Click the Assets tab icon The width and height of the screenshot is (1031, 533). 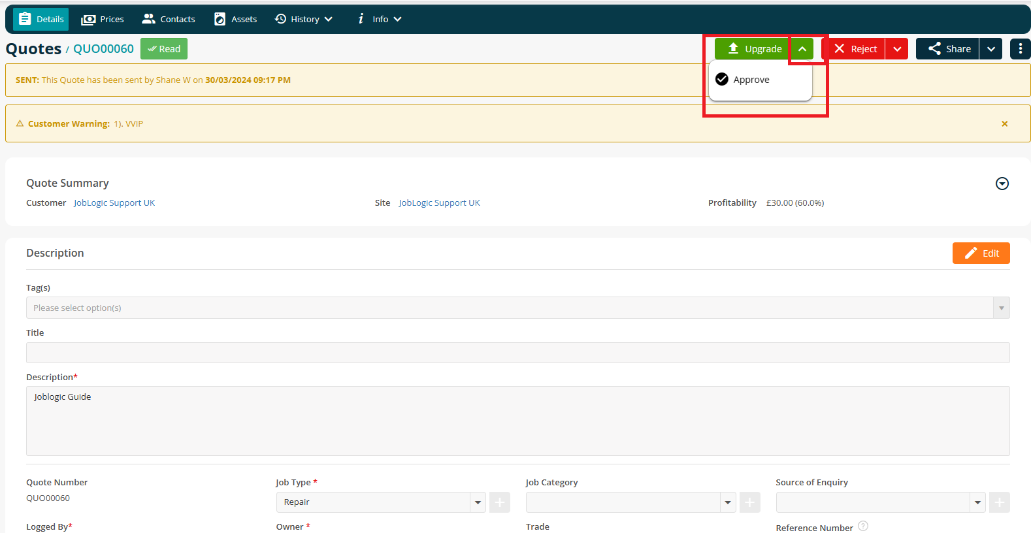pyautogui.click(x=220, y=19)
